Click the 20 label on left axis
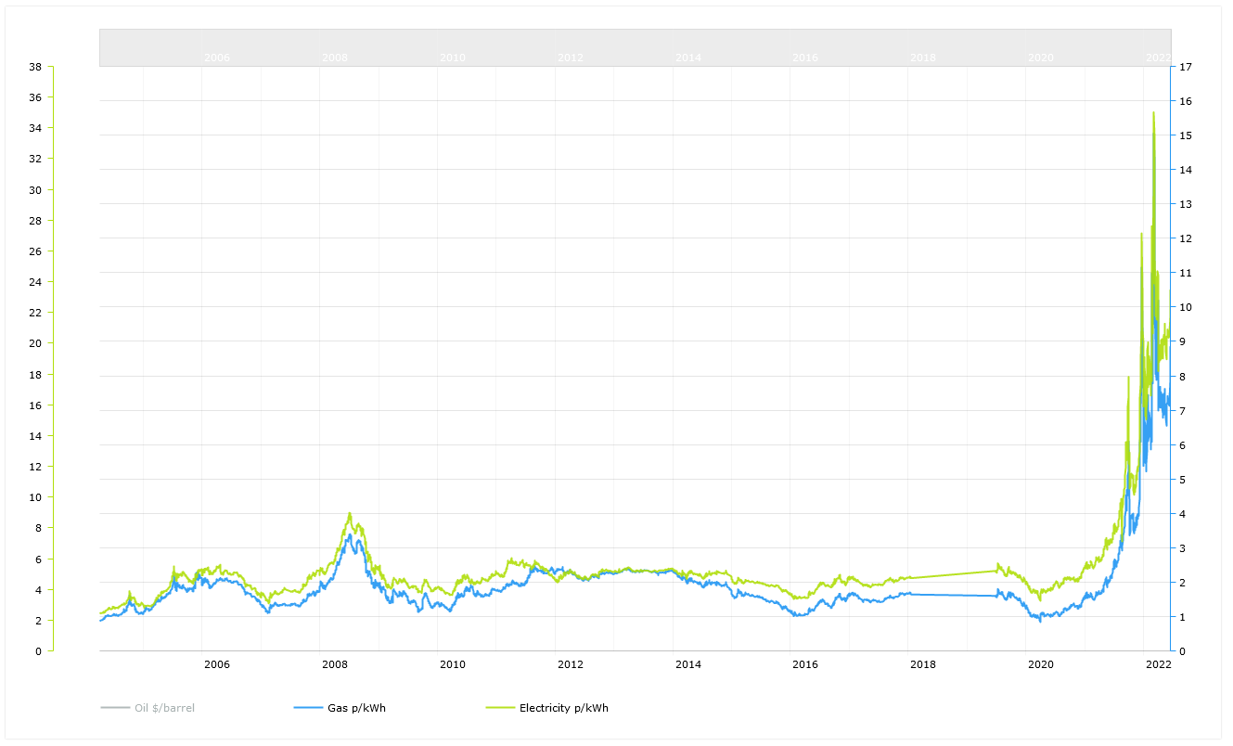Screen dimensions: 1233x746 tap(35, 343)
